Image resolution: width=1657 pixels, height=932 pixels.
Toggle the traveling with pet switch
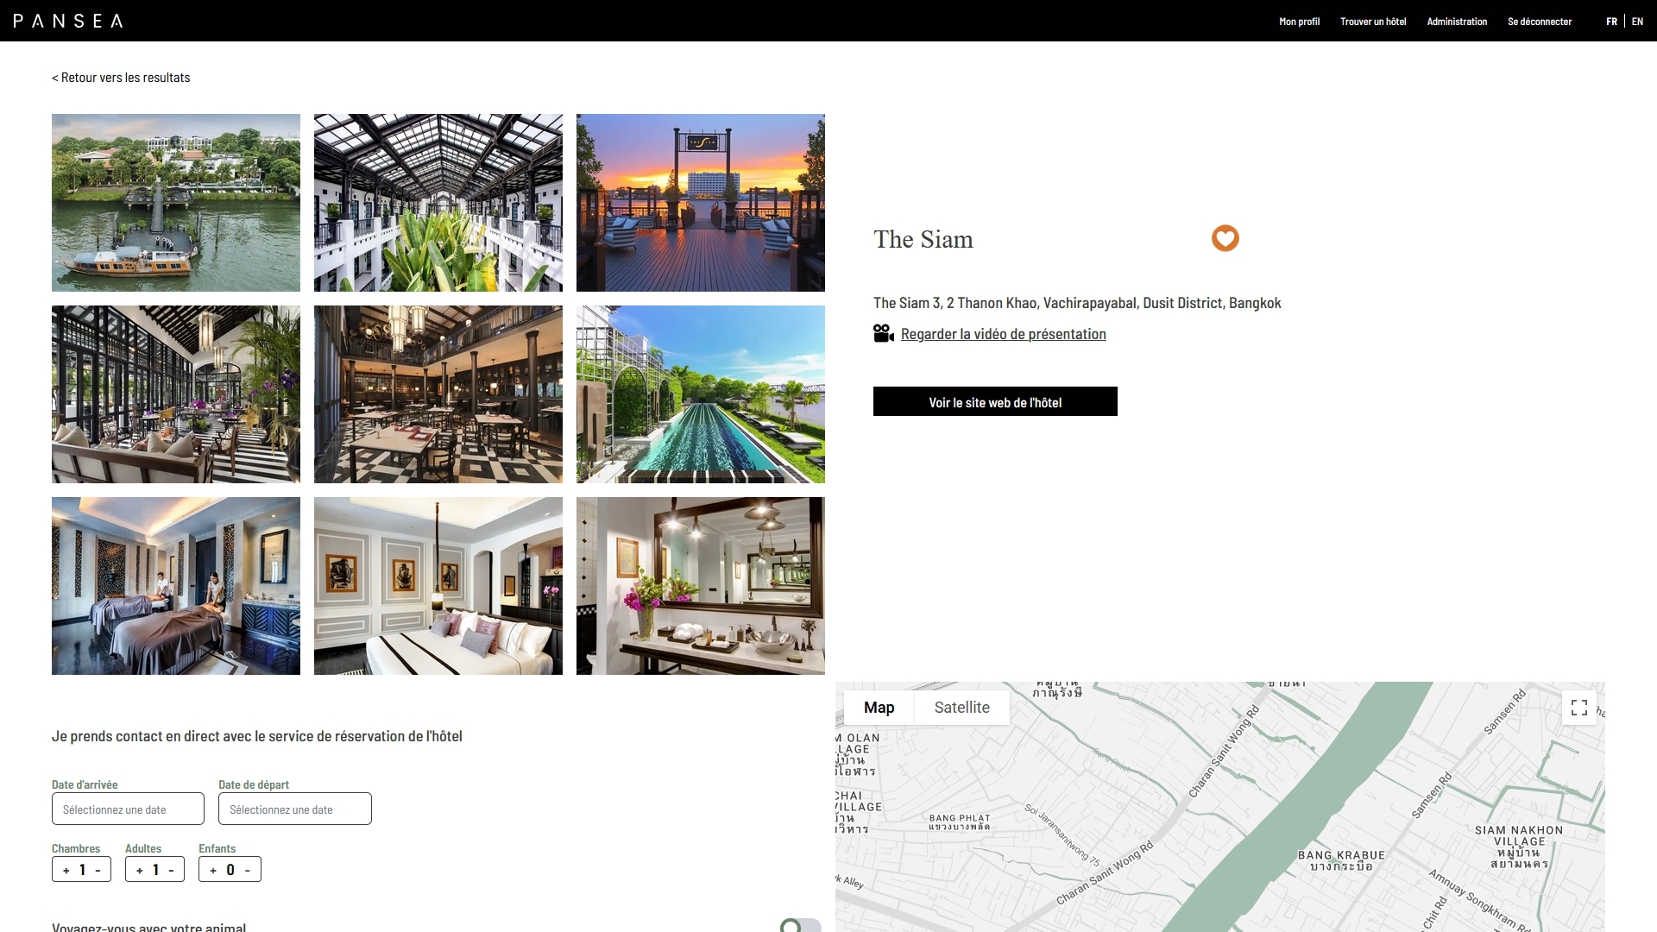coord(800,925)
